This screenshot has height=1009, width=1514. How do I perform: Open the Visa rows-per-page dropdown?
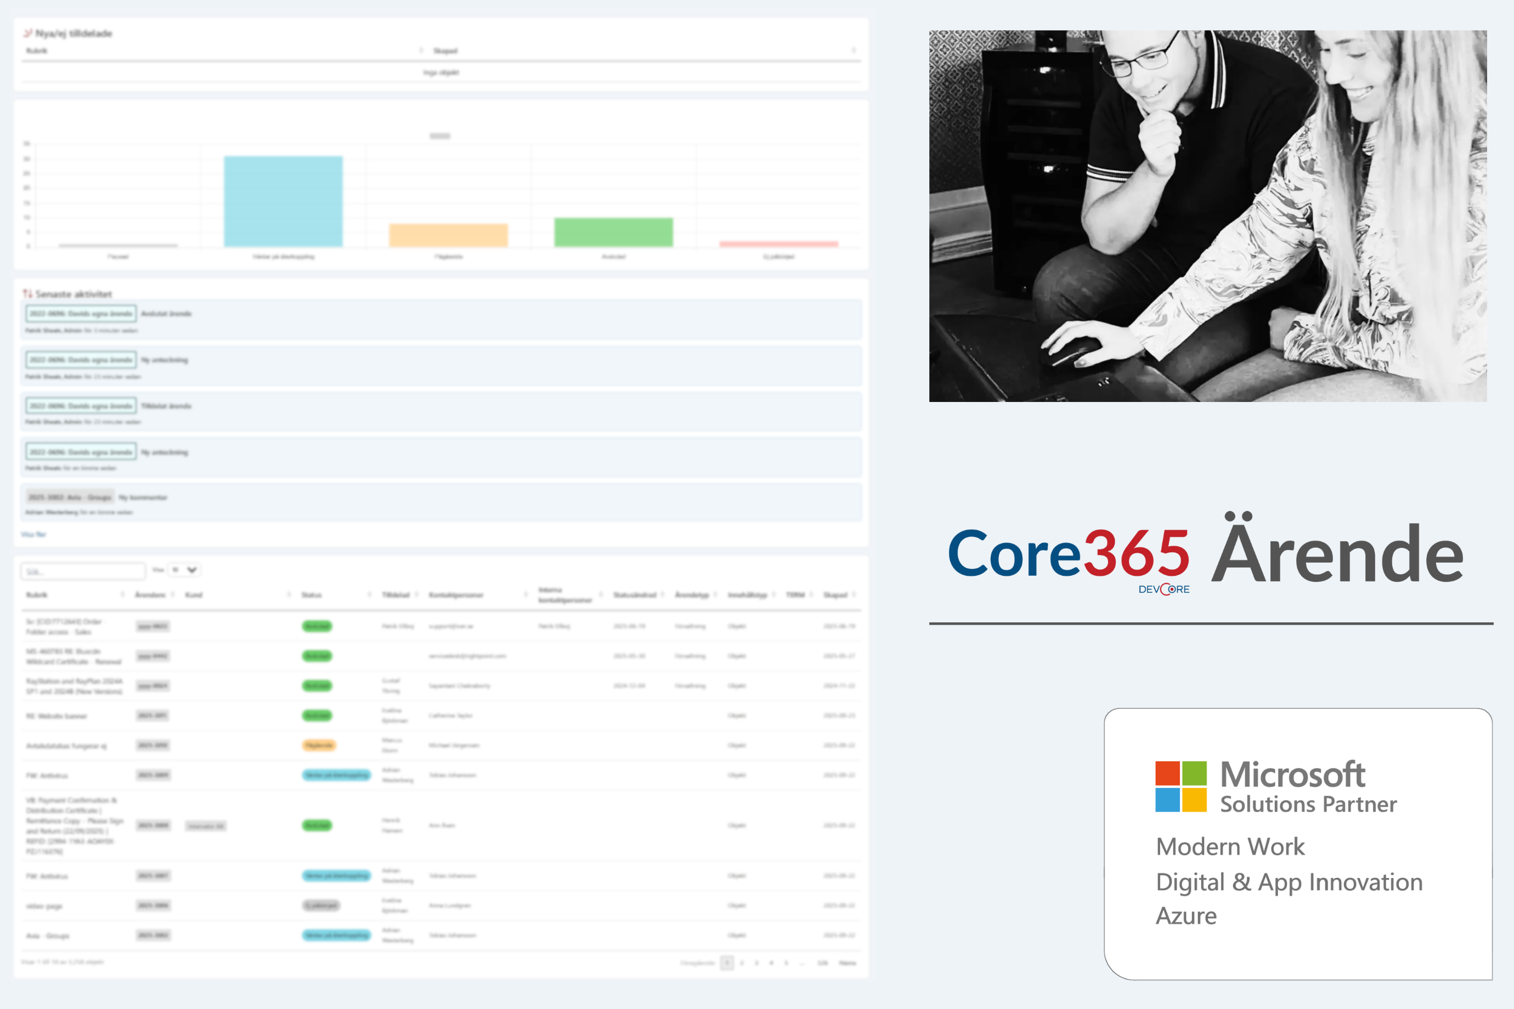tap(184, 570)
